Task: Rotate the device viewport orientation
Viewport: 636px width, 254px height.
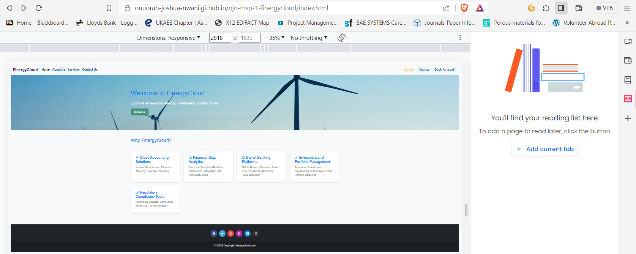Action: pos(341,38)
